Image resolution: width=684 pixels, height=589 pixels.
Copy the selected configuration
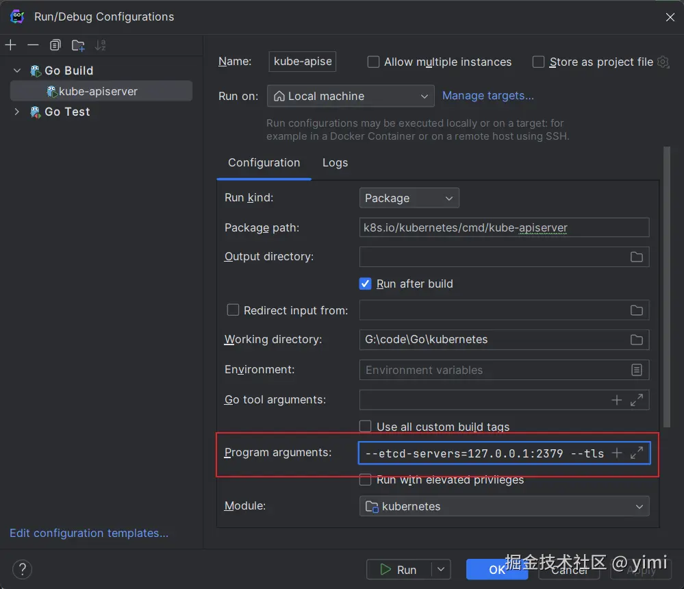click(55, 45)
